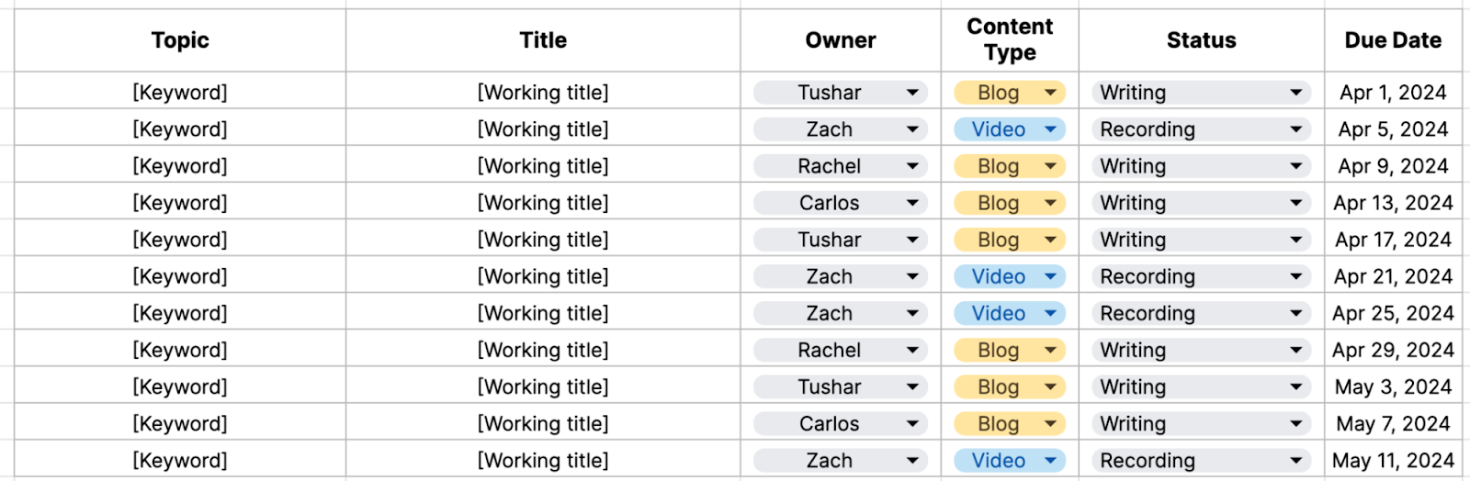1470x481 pixels.
Task: Select the Keyword cell in Apr 5, 2024 row
Action: click(180, 129)
